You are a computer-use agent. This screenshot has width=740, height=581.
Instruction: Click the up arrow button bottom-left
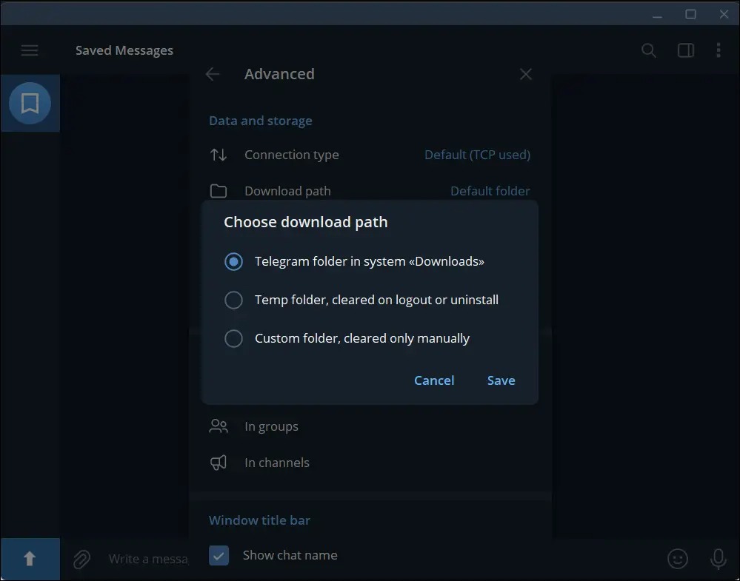[30, 559]
